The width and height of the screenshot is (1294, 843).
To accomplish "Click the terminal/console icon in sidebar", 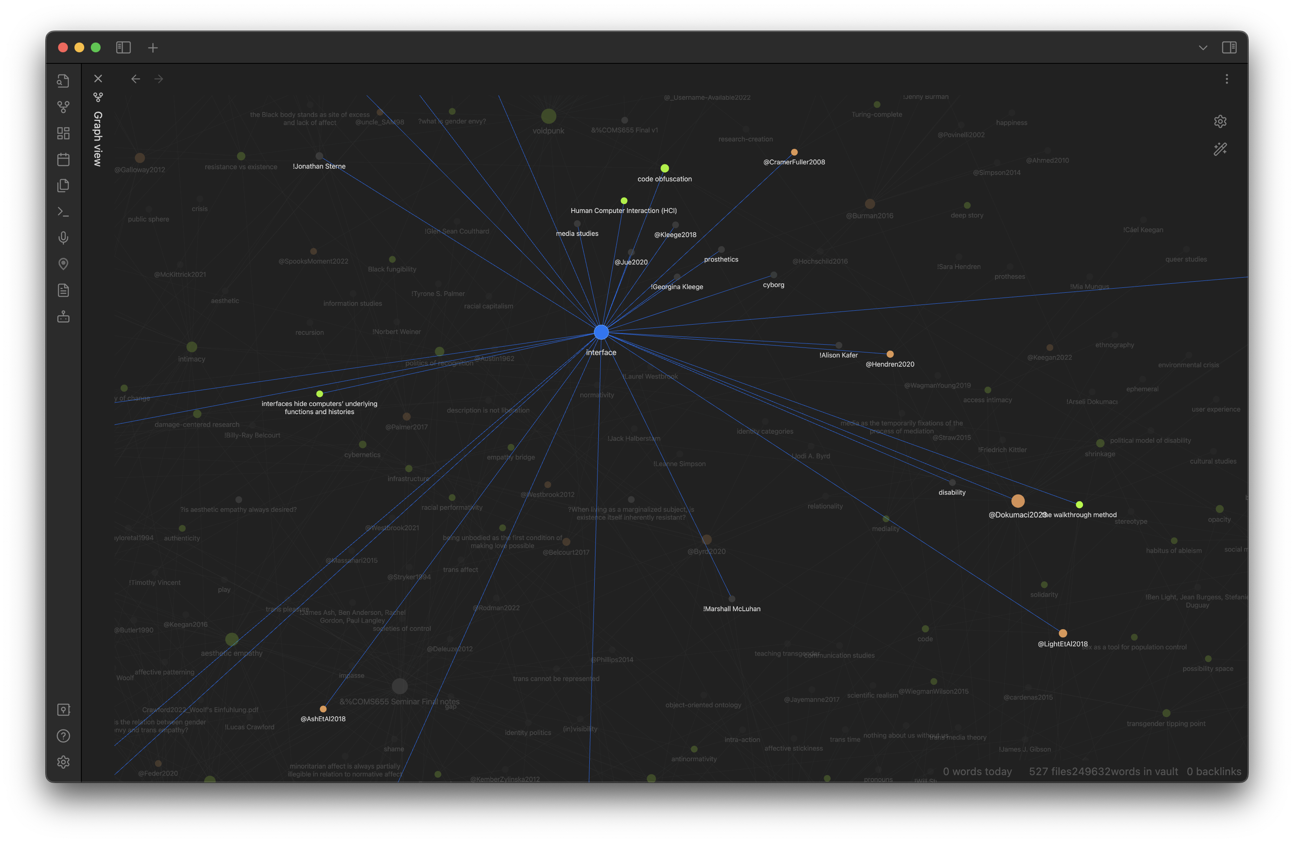I will point(64,211).
